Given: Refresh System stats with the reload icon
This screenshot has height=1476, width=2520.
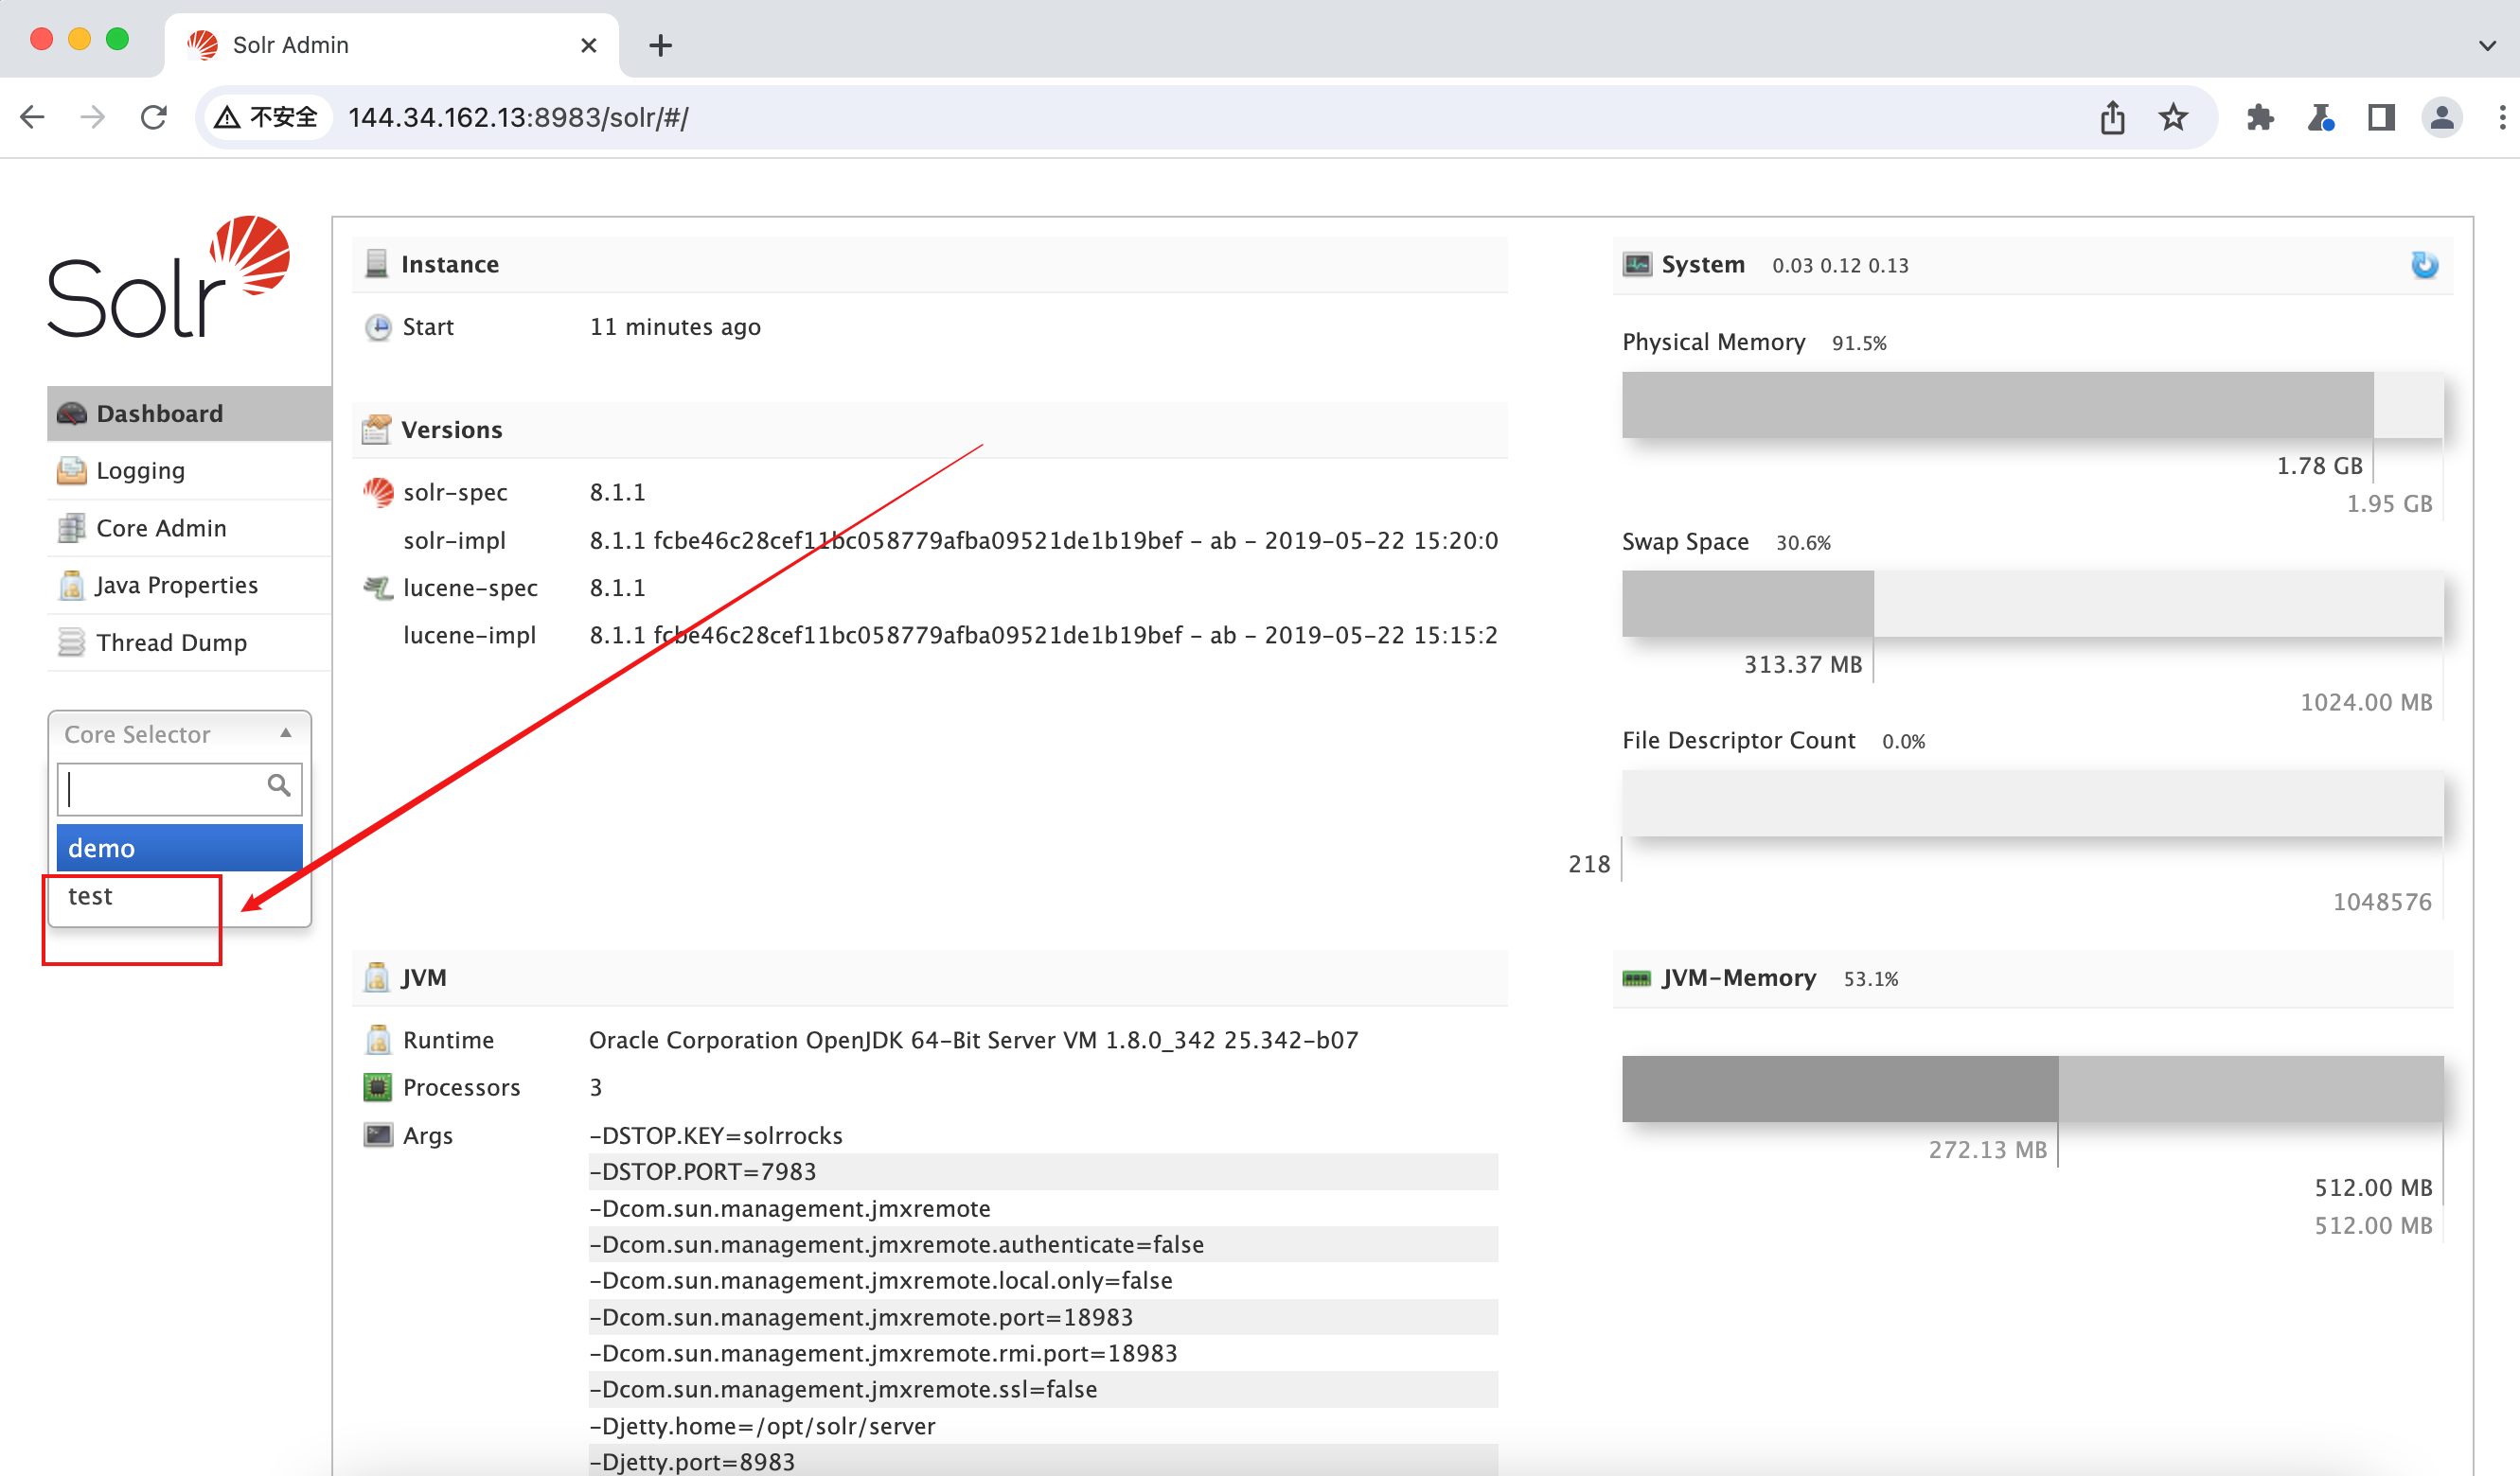Looking at the screenshot, I should click(2423, 265).
